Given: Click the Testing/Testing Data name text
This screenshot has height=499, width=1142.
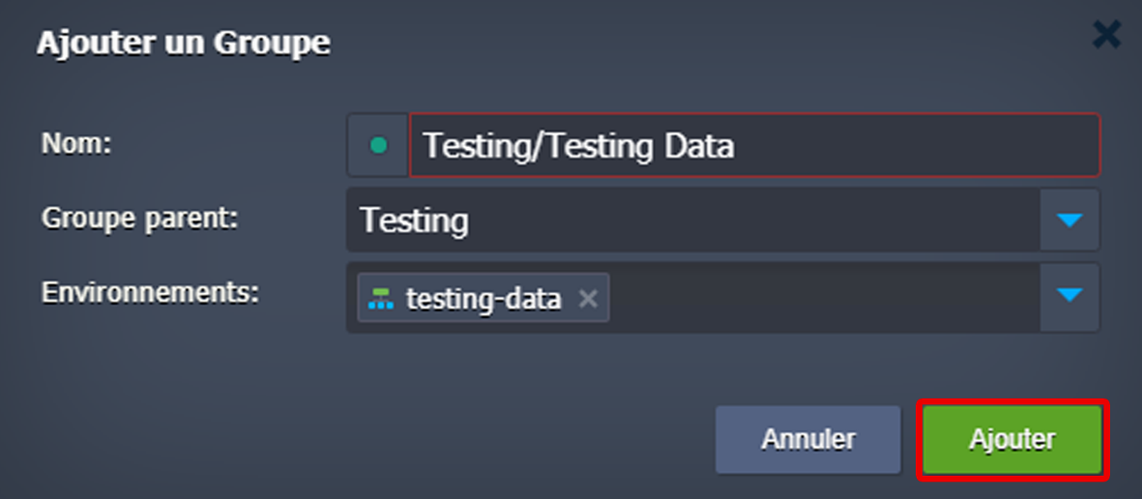Looking at the screenshot, I should tap(578, 146).
